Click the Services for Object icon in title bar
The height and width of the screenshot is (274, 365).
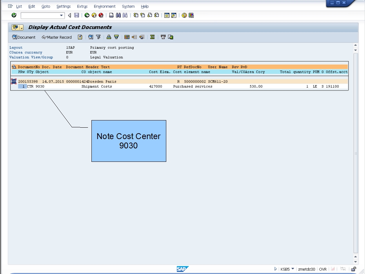tap(16, 27)
